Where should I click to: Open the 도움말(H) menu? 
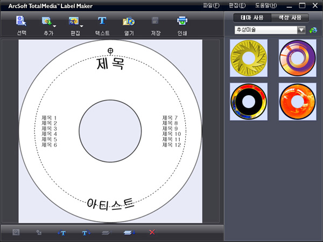266,5
